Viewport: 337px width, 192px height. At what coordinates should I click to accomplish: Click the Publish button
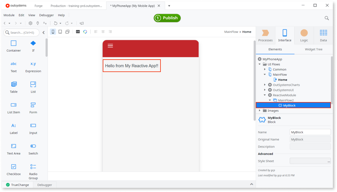tap(167, 18)
